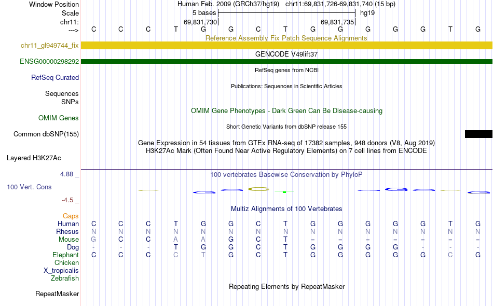
Task: Click 100 vertebrates Basewise Conservation title
Action: [286, 174]
